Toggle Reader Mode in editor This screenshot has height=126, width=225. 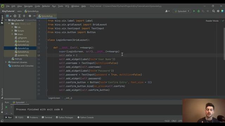click(x=212, y=21)
